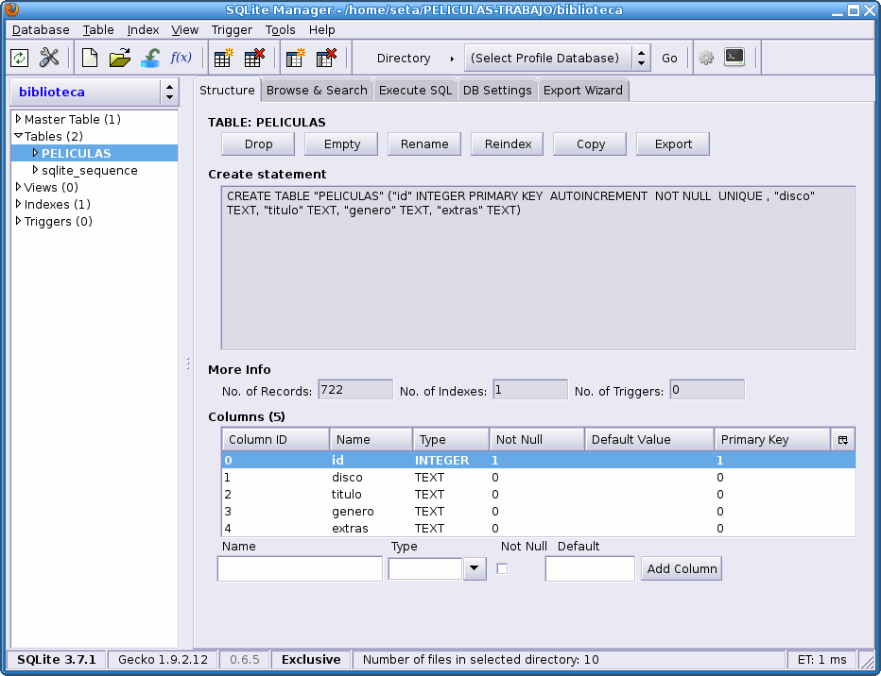Switch to the Execute SQL tab
881x676 pixels.
(x=415, y=91)
